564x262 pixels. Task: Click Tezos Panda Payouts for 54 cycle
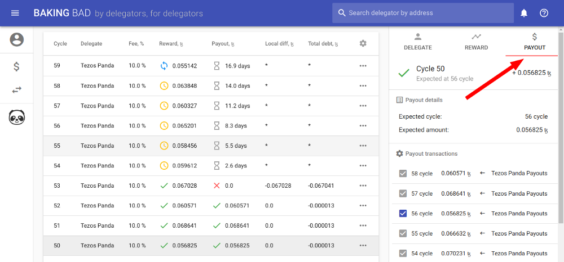(x=519, y=254)
